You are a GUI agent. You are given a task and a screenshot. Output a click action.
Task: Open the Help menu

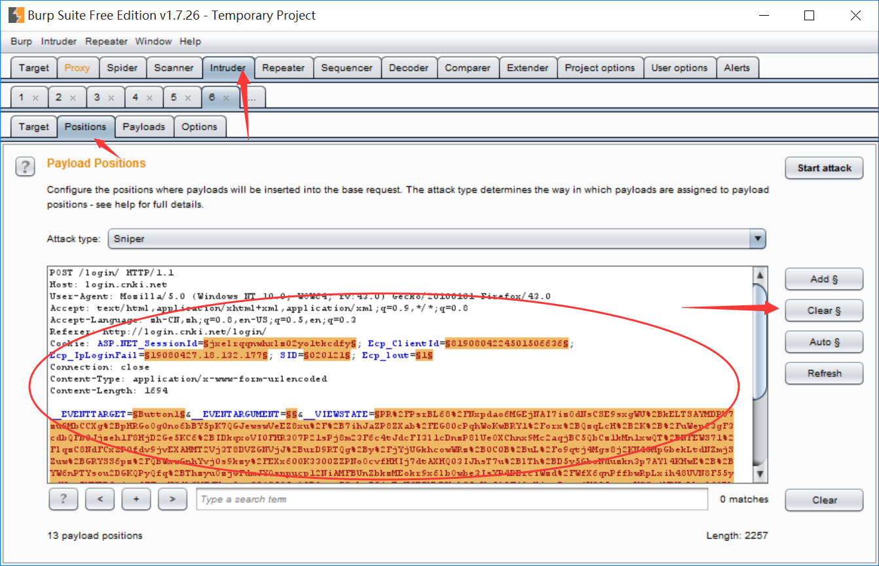tap(190, 41)
